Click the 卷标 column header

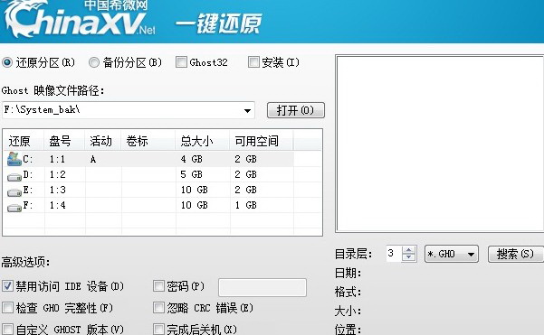pos(148,141)
